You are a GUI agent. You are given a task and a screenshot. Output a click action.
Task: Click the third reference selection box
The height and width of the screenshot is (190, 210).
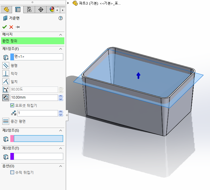coord(38,156)
